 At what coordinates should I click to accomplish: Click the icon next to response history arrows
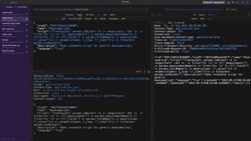point(160,15)
